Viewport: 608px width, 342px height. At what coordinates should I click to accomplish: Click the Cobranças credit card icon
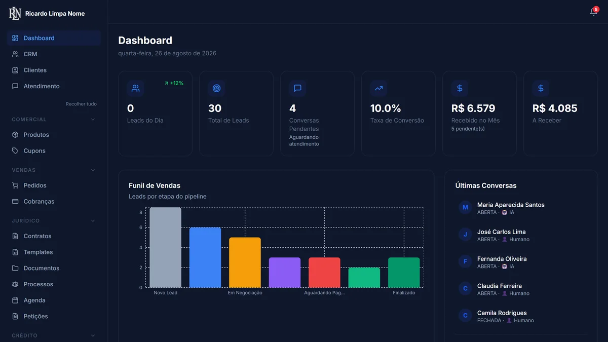15,202
